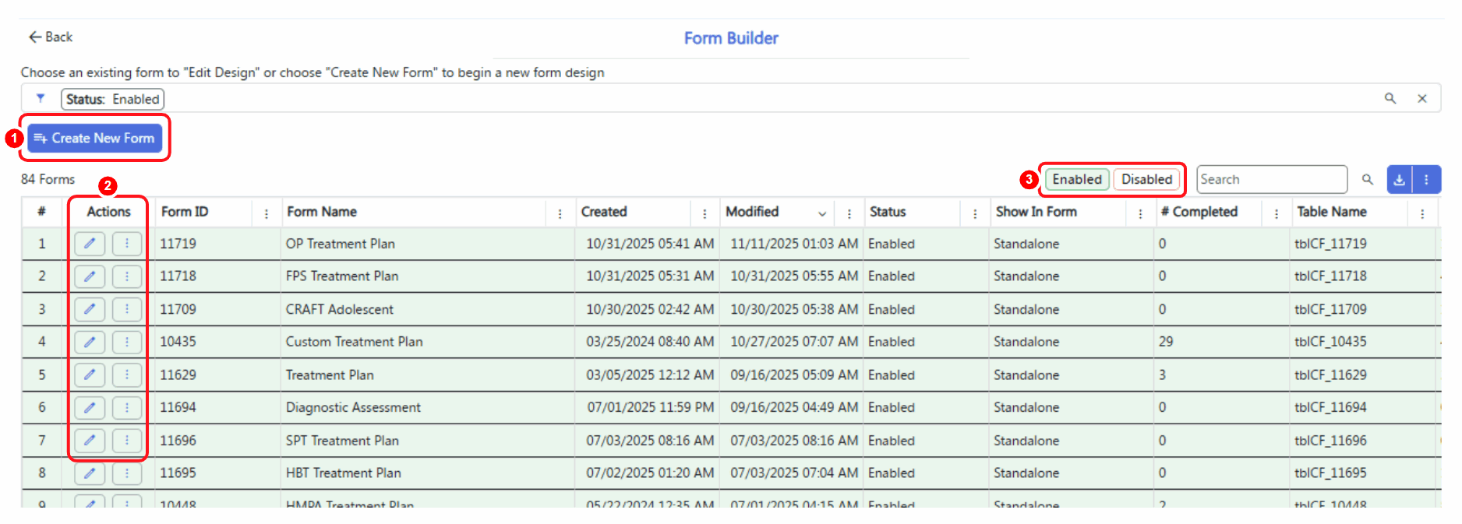Select the OP Treatment Plan name cell
Image resolution: width=1462 pixels, height=524 pixels.
coord(428,244)
